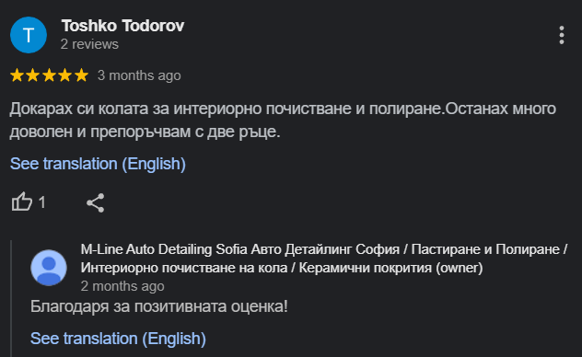Click the like count number 1
582x357 pixels.
pos(42,202)
